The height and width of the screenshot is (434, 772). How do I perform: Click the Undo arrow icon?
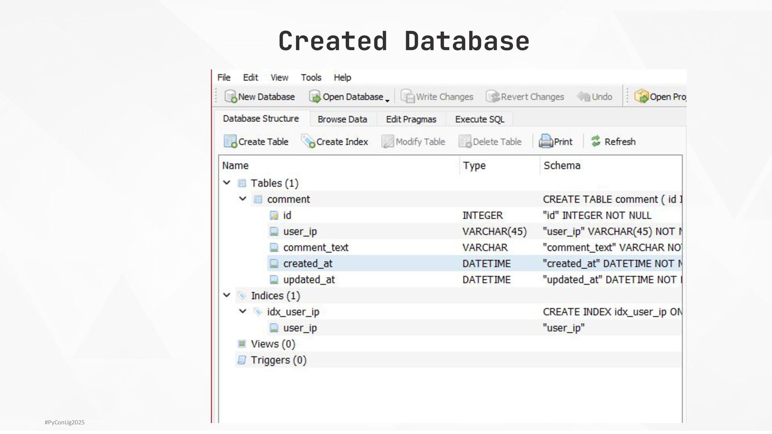coord(583,97)
